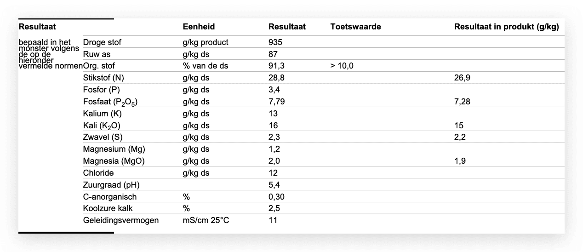Select the Ruw as row label

click(x=97, y=54)
